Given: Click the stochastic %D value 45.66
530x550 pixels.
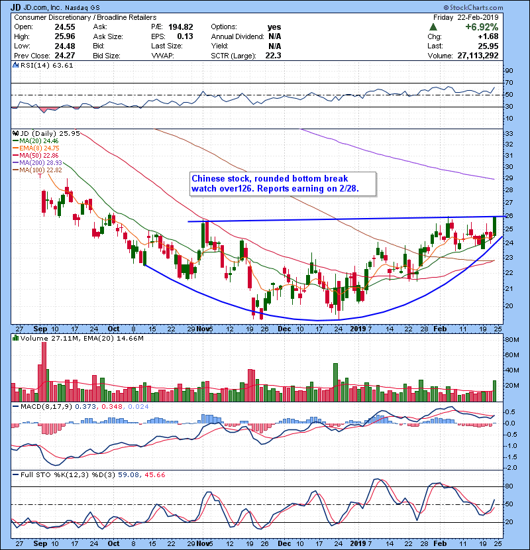Looking at the screenshot, I should (x=154, y=475).
